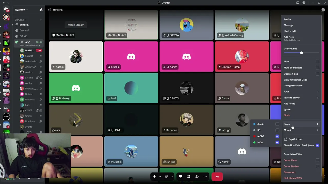Show the voice channel chat bubble
The width and height of the screenshot is (328, 184).
click(323, 10)
